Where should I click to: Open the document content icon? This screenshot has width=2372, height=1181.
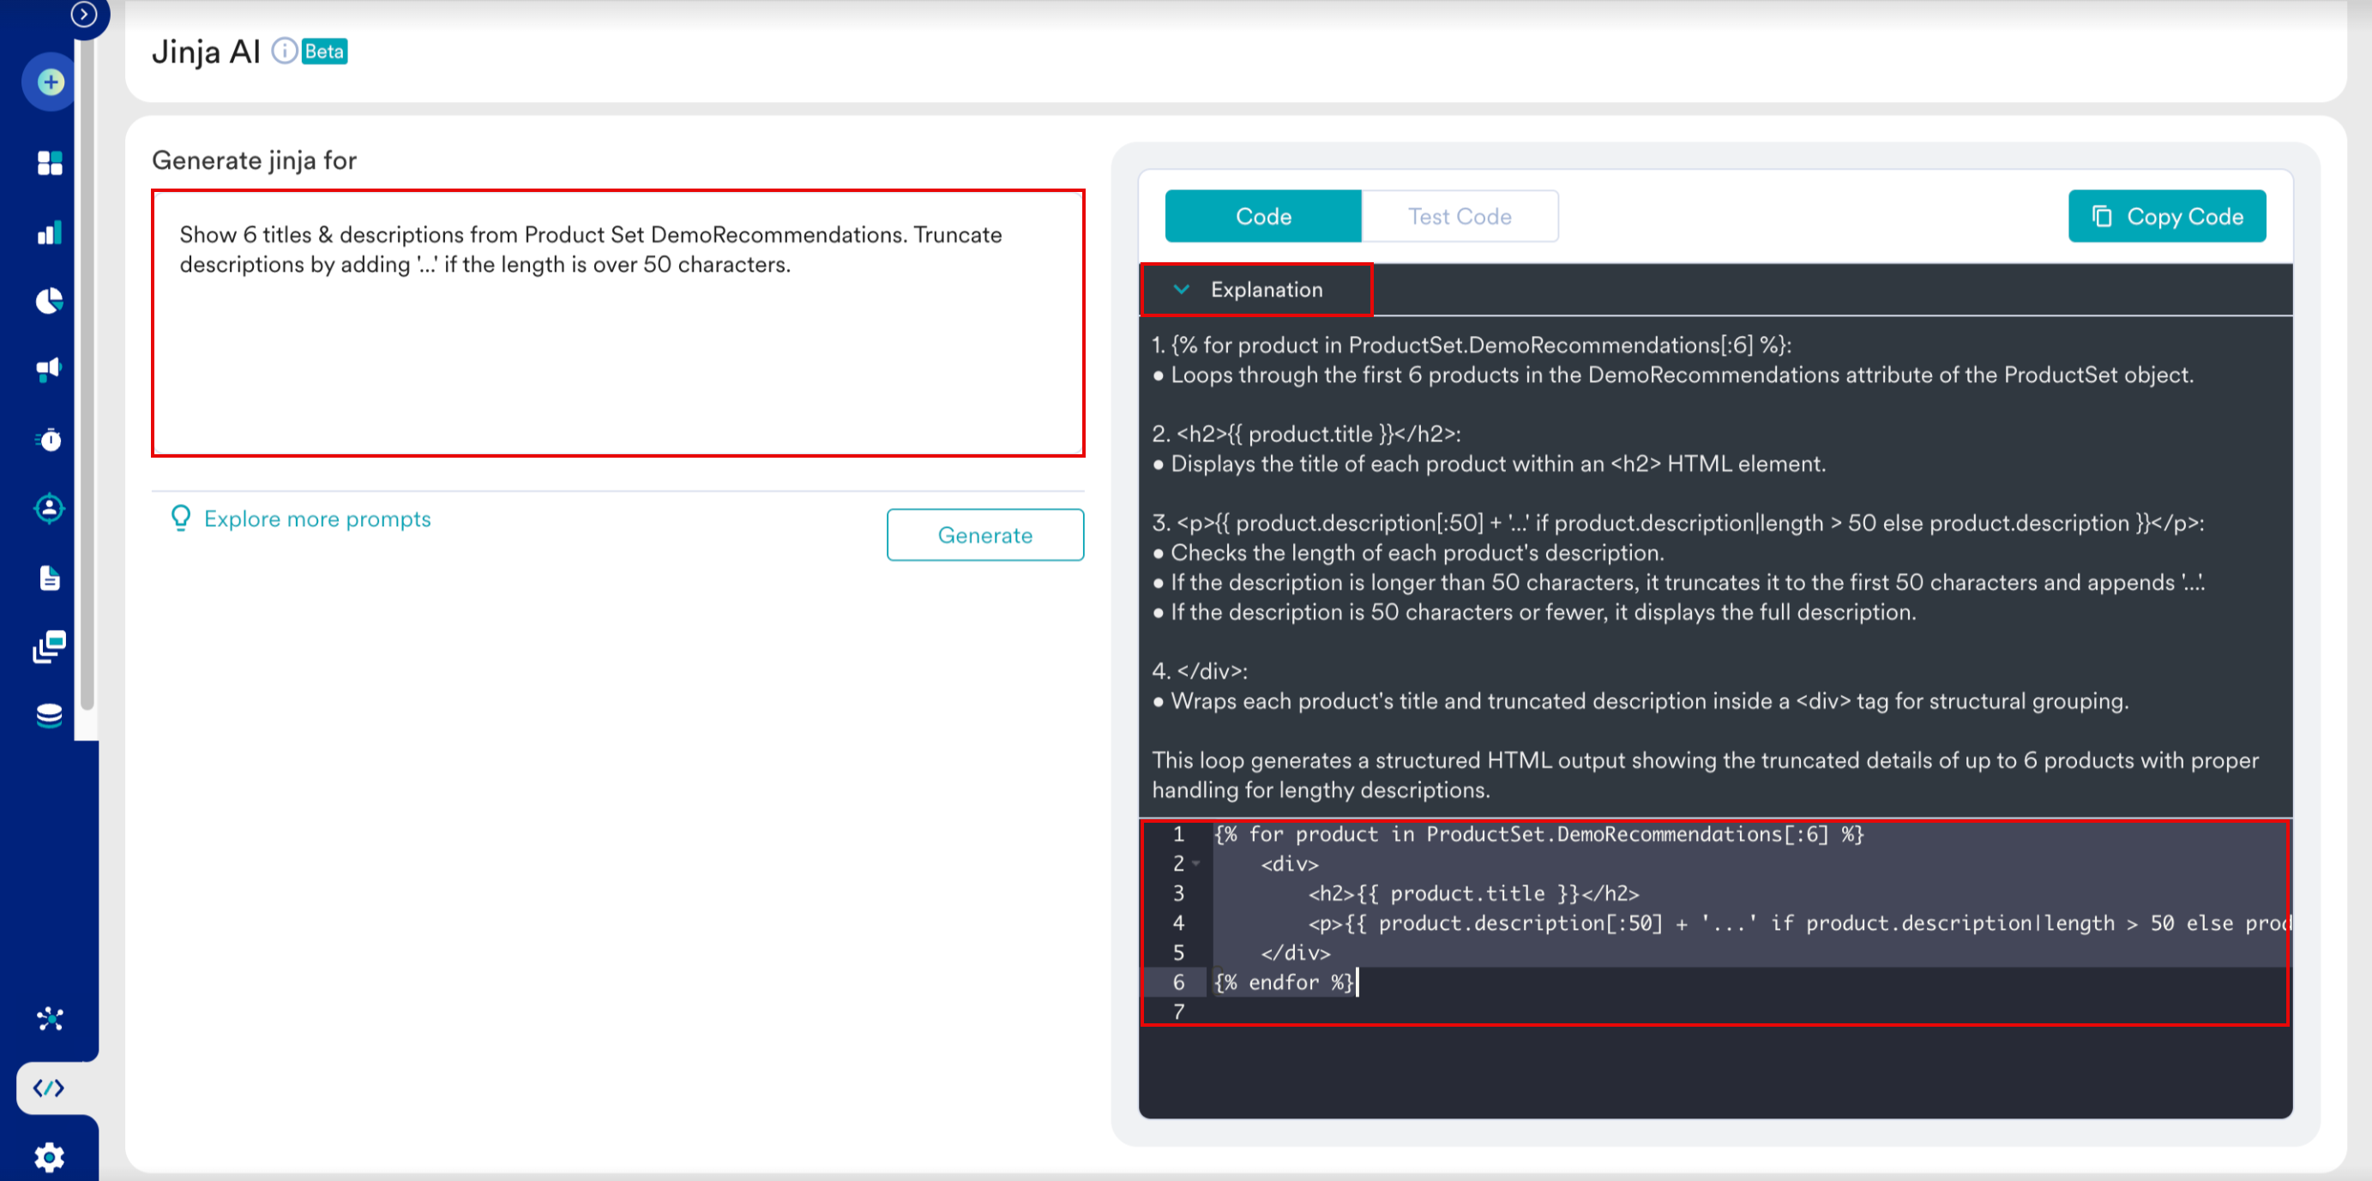[x=50, y=577]
